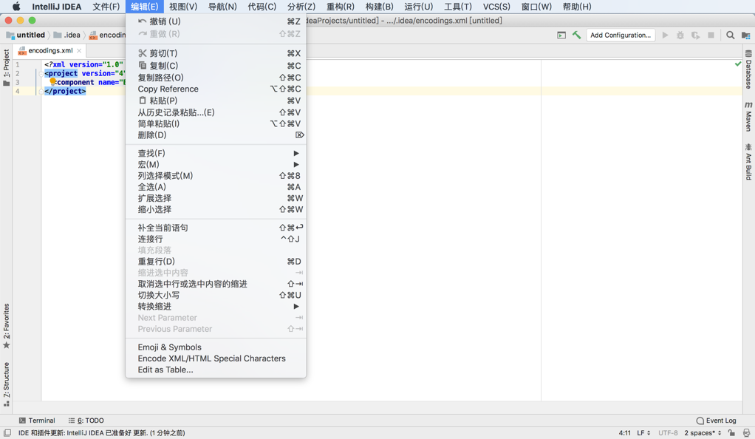Close the encodings.xml editor tab
755x439 pixels.
(x=79, y=50)
